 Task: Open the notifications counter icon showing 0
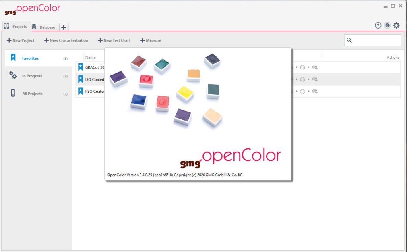[387, 25]
